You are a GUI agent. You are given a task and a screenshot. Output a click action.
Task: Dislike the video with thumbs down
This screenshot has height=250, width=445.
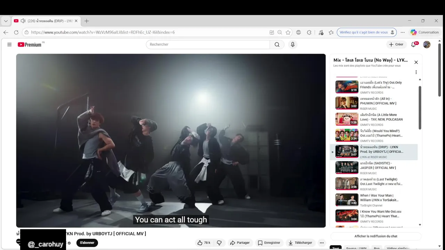(219, 243)
